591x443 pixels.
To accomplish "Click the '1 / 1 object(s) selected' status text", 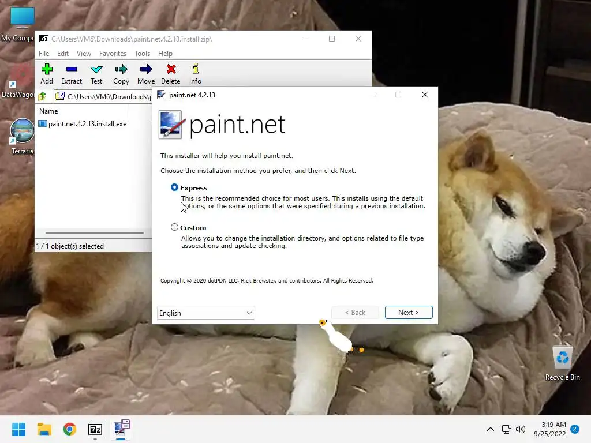I will click(x=70, y=246).
